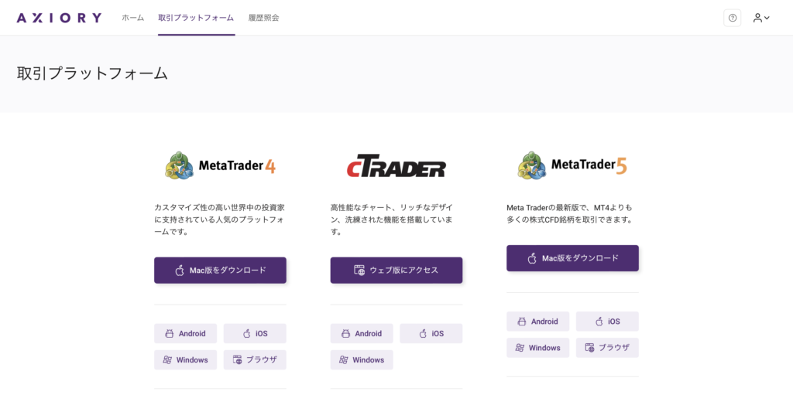Download the Mac version of MetaTrader 4
Screen dimensions: 793x395
[220, 271]
